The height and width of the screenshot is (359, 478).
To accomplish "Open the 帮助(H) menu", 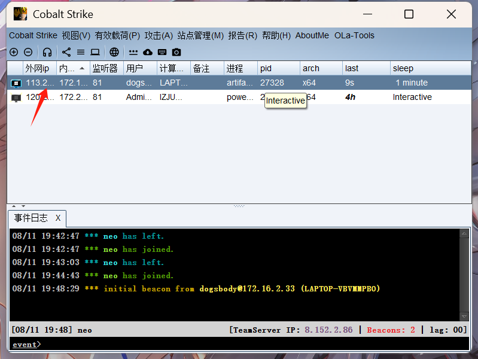I will click(x=276, y=35).
